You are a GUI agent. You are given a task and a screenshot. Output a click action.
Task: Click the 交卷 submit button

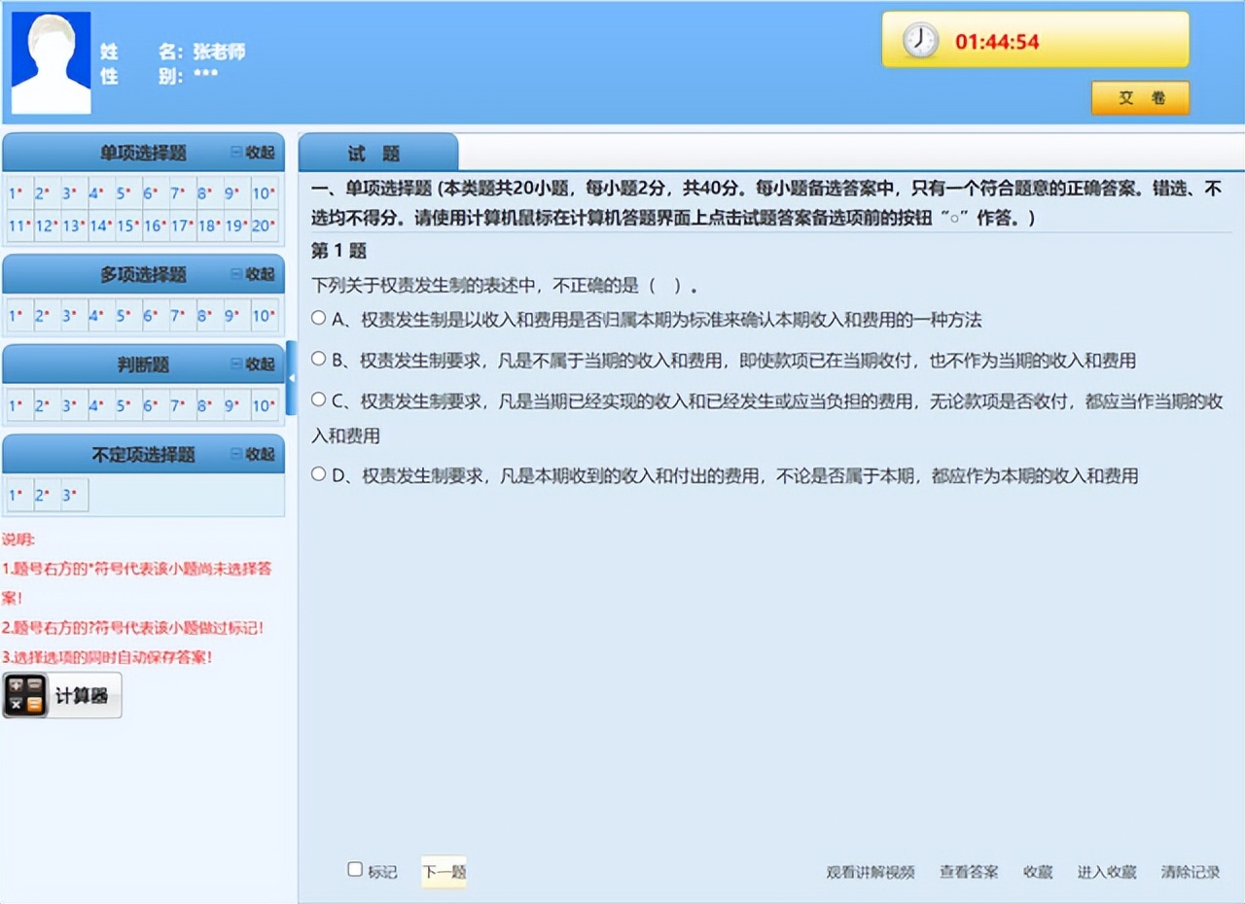pos(1140,97)
